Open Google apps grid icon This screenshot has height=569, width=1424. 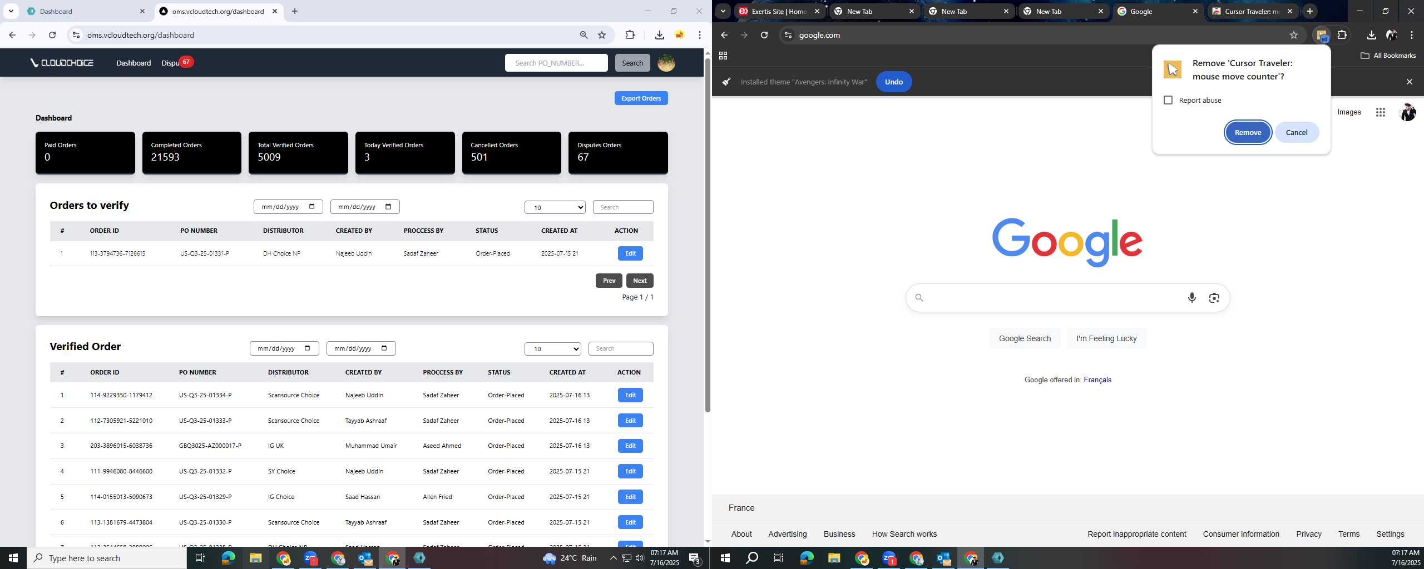pyautogui.click(x=1380, y=112)
